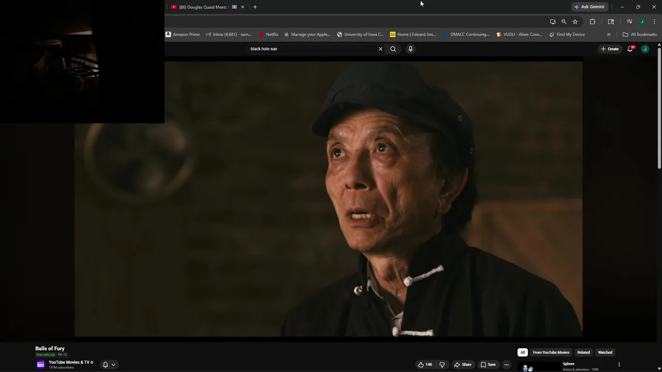Click the YouTube Movies & TV channel avatar
Screen dimensions: 662x372
pyautogui.click(x=41, y=364)
